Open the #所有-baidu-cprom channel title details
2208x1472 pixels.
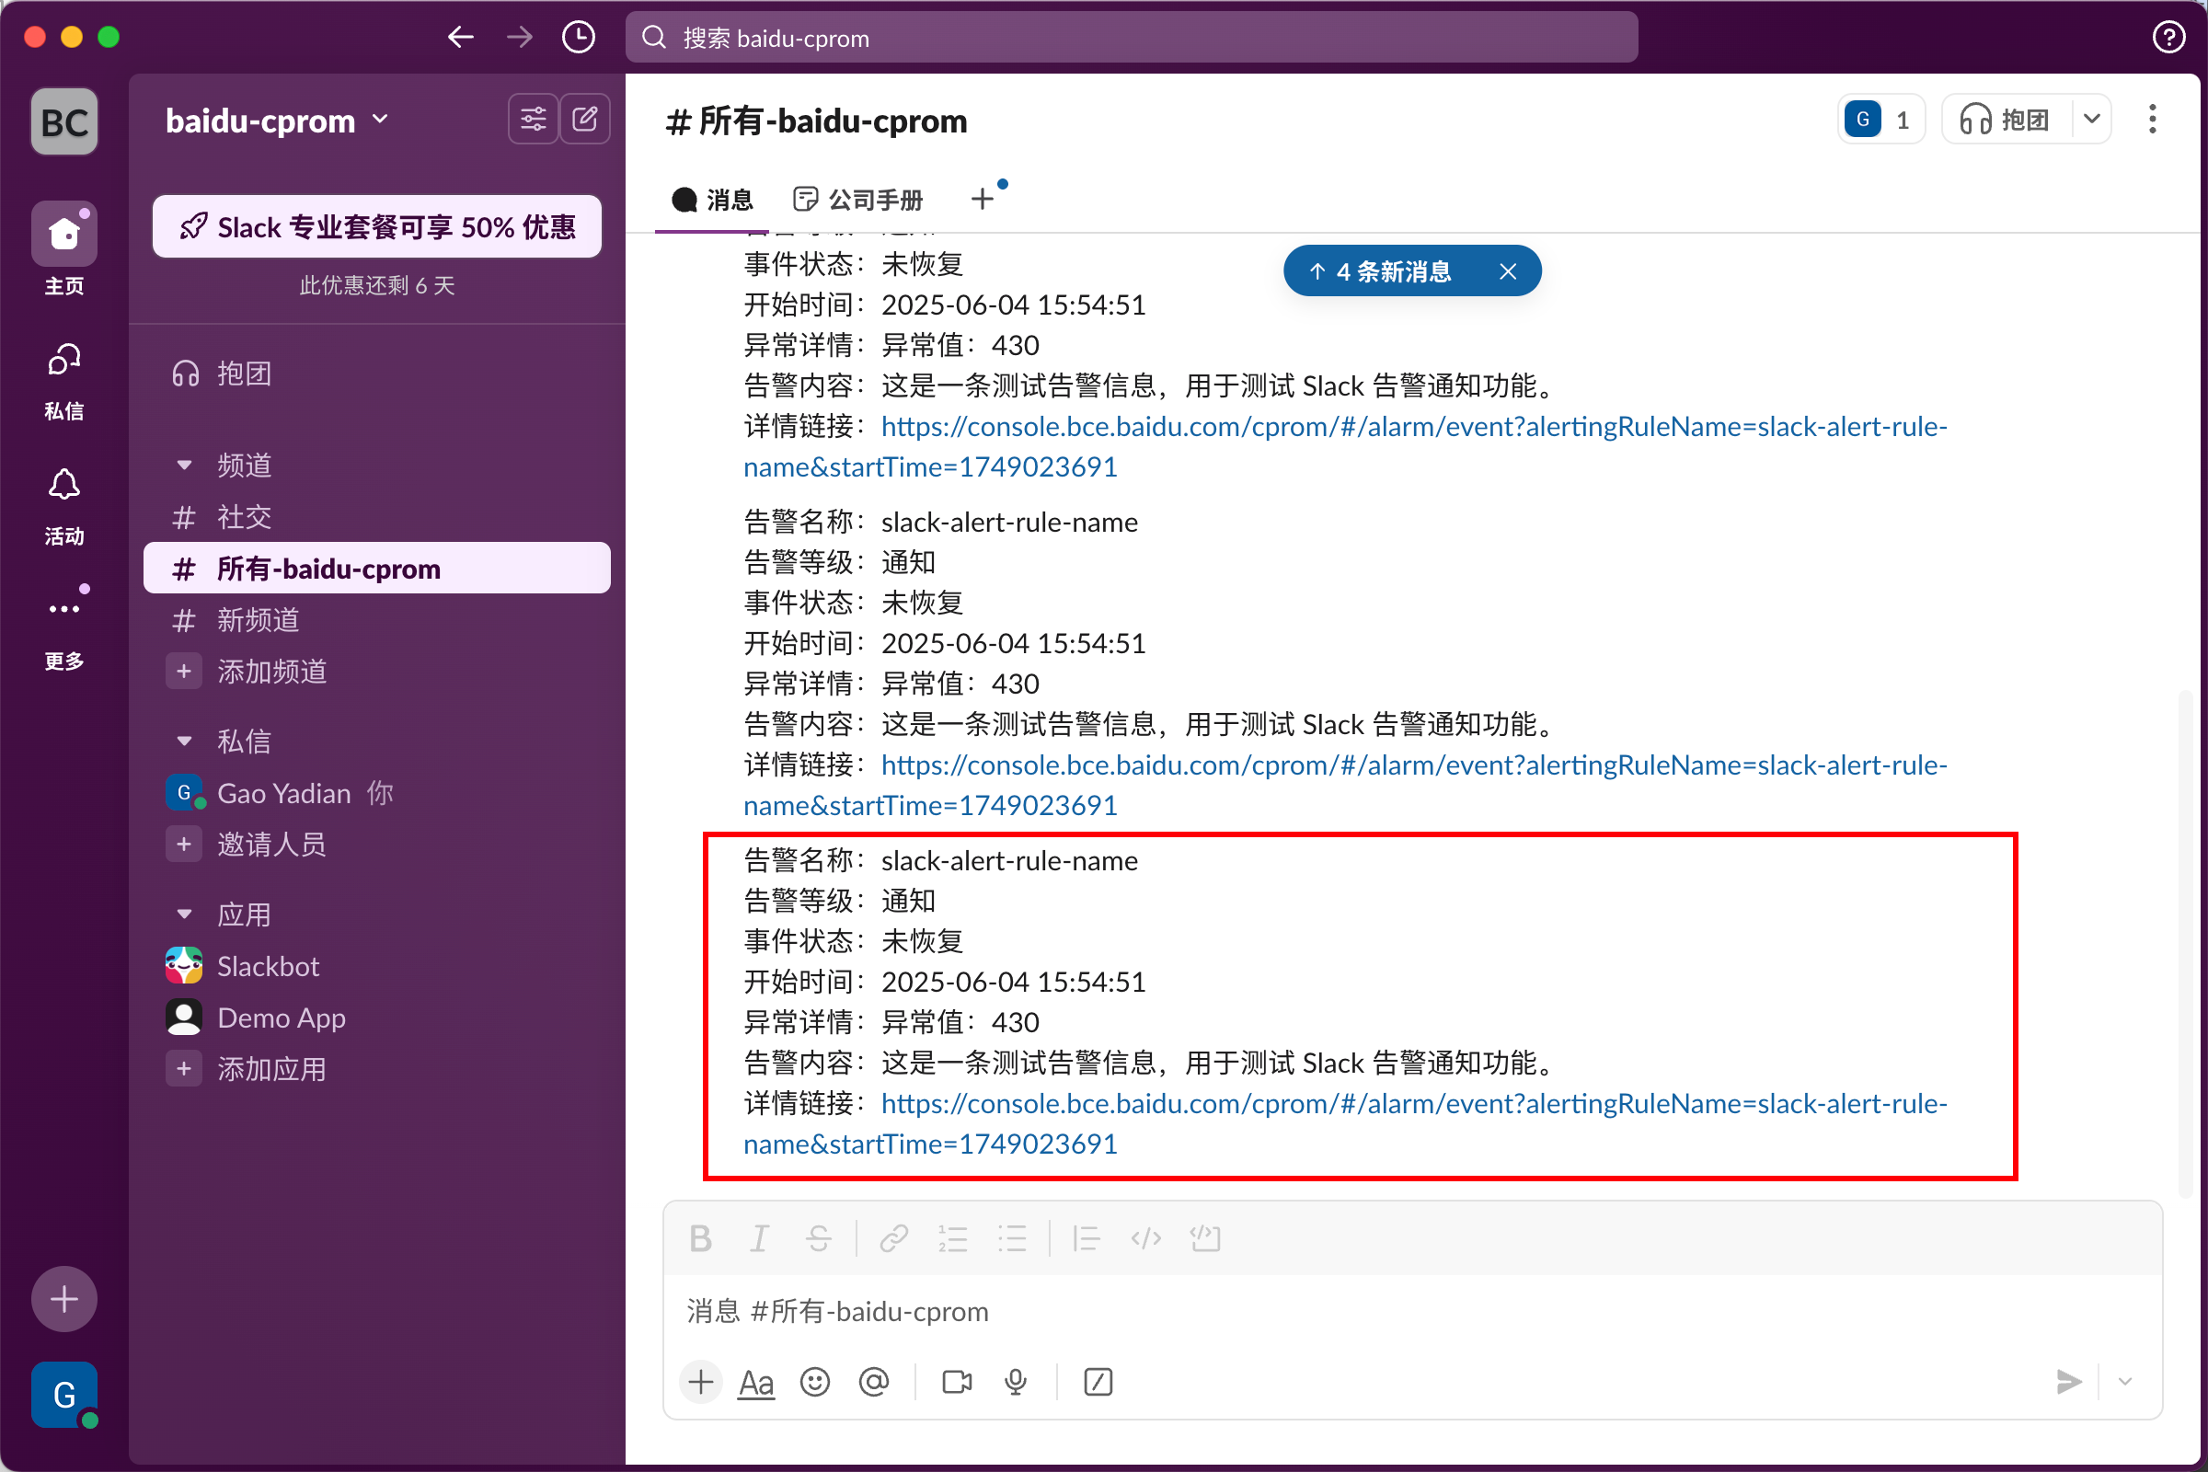[816, 121]
